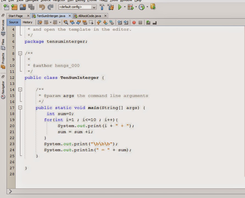
Task: Click the New File toolbar icon
Action: pyautogui.click(x=6, y=7)
